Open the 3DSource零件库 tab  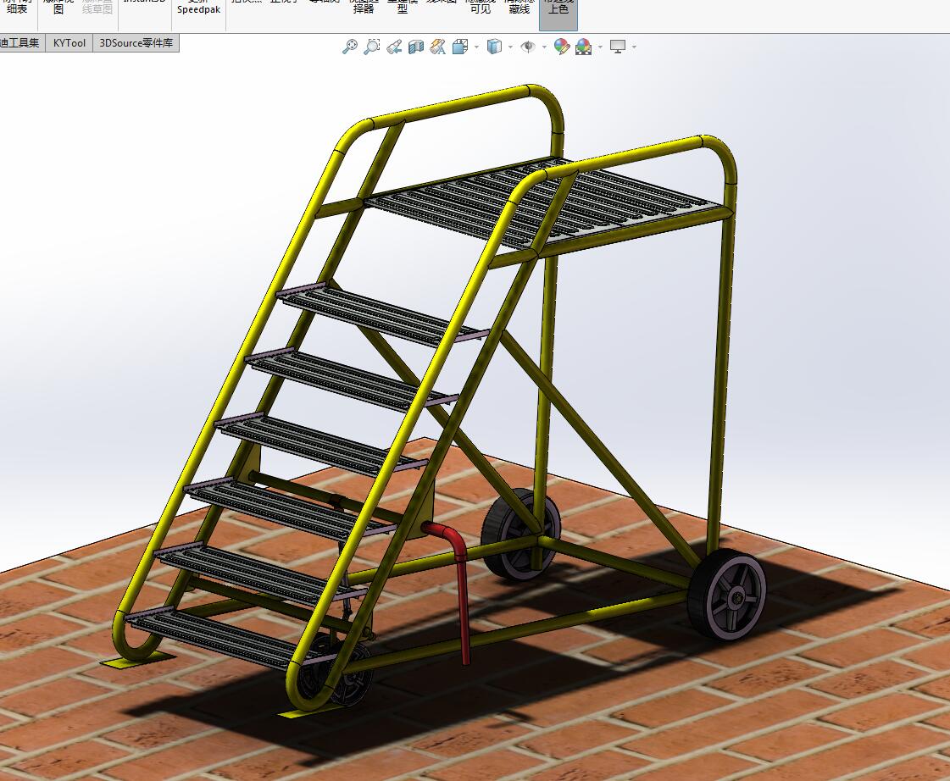click(136, 42)
